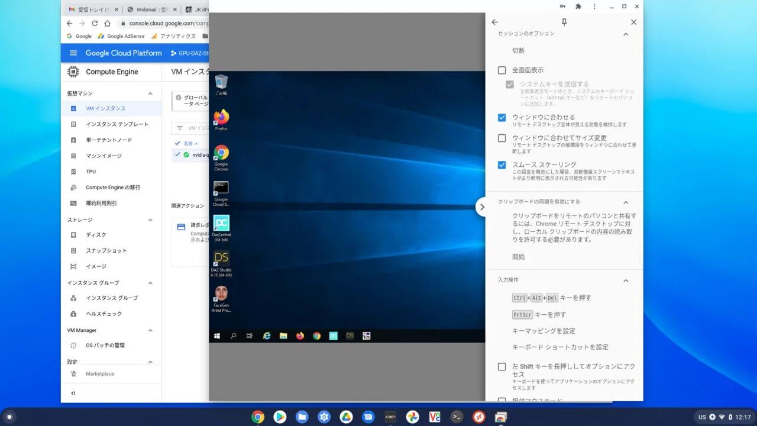
Task: Open Files app from ChromeOS shelf
Action: (302, 417)
